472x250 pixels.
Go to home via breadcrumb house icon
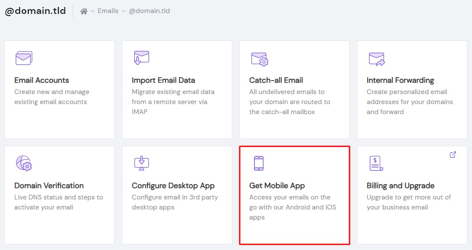pos(84,11)
